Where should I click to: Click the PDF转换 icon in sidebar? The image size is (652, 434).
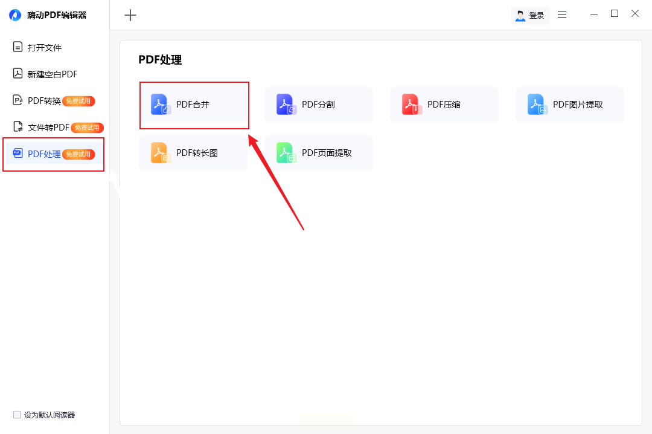pos(18,100)
